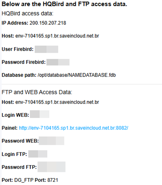Viewport: 162px width, 185px height.
Task: Click the IP address value 200.150.207.218
Action: 48,23
